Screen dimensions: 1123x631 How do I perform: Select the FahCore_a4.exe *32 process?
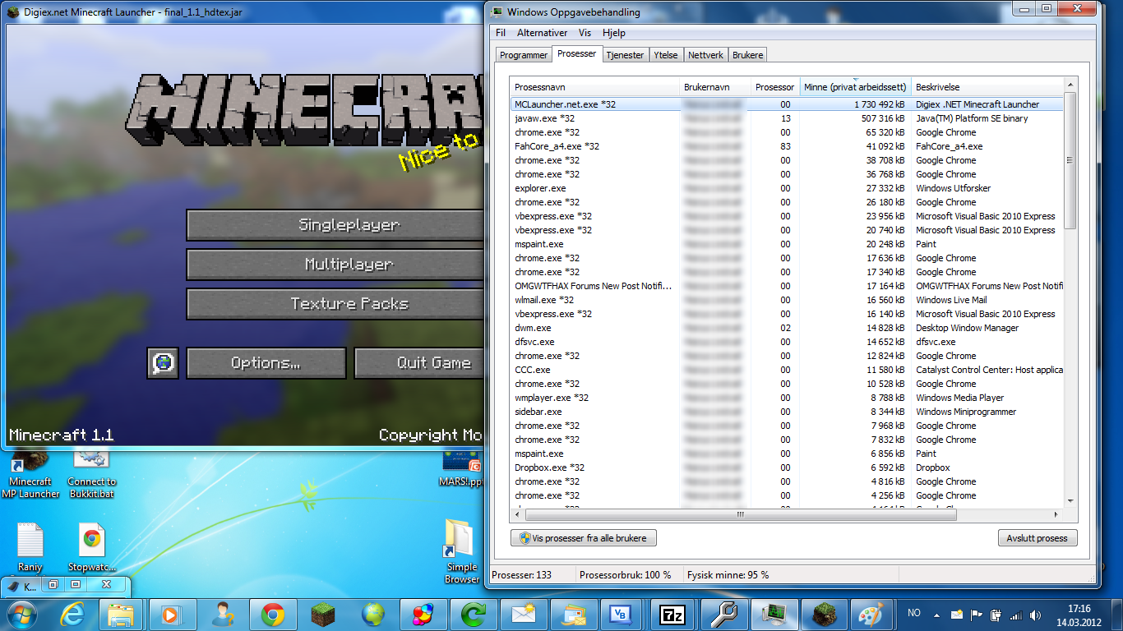click(x=787, y=146)
